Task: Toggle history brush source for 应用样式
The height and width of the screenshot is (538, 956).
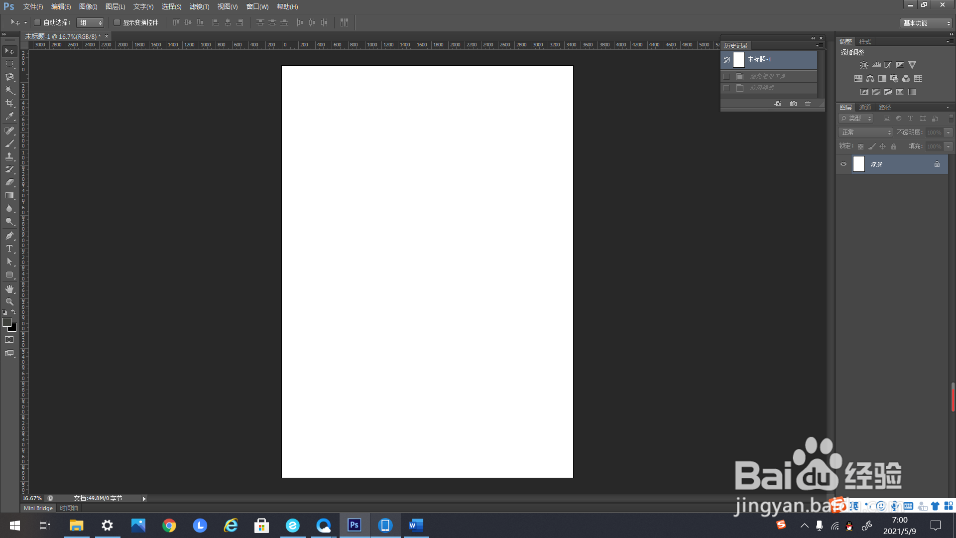Action: point(726,88)
